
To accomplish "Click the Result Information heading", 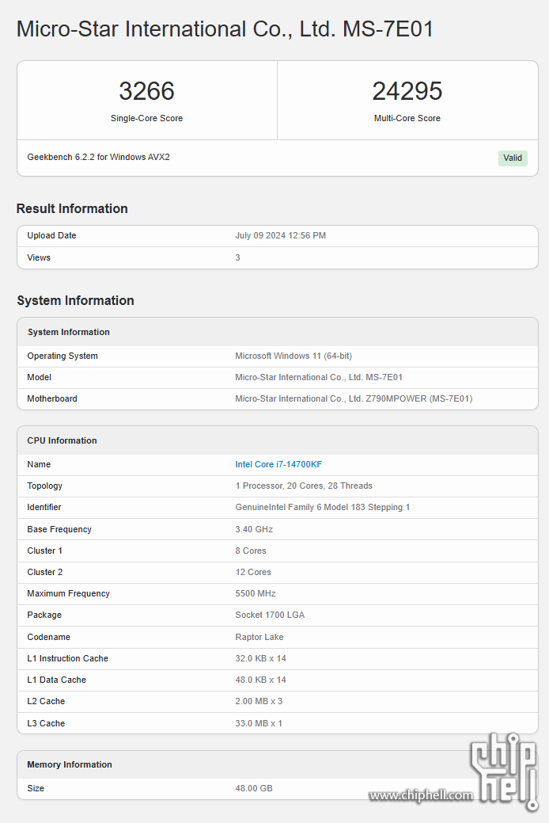I will 72,208.
